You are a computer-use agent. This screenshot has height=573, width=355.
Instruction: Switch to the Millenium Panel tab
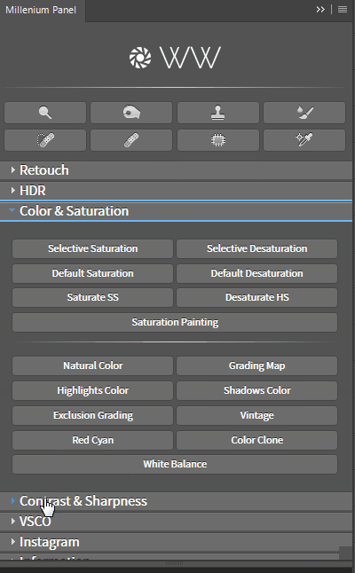(x=41, y=10)
